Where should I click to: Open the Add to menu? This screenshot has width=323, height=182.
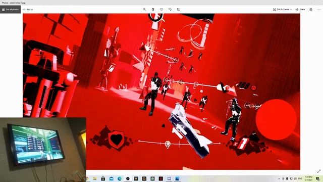click(x=28, y=10)
